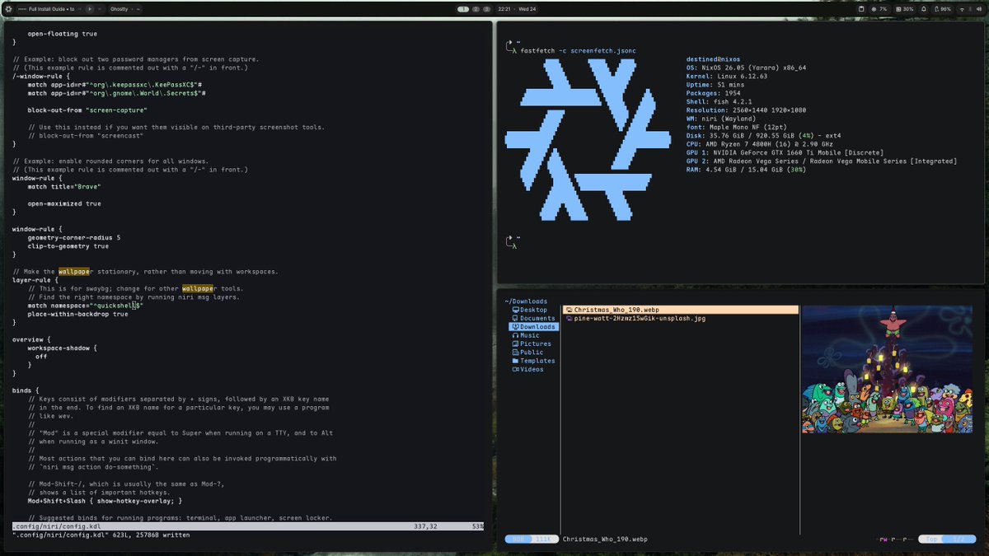This screenshot has width=989, height=556.
Task: Click the first highlighted 'wallpaper' word in editor
Action: point(75,271)
